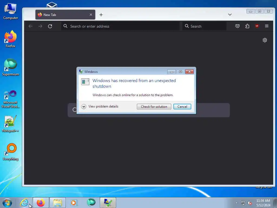The image size is (277, 208).
Task: Maximize the Windows recovery dialog
Action: point(180,71)
